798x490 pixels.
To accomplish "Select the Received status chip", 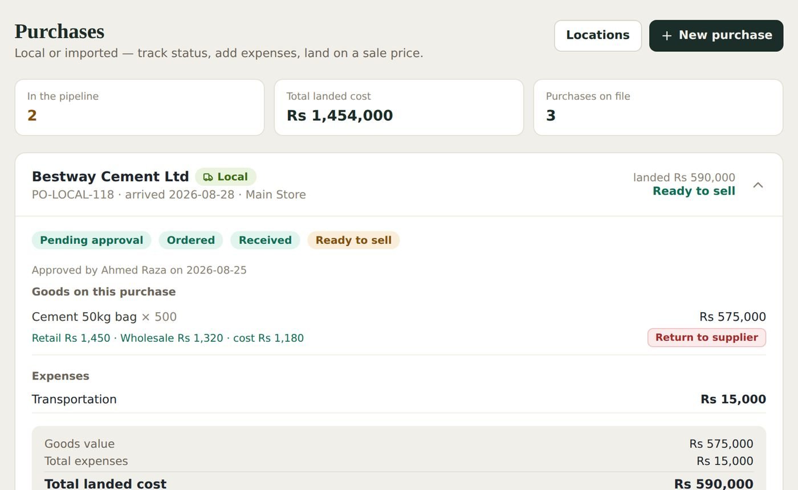I will coord(265,240).
